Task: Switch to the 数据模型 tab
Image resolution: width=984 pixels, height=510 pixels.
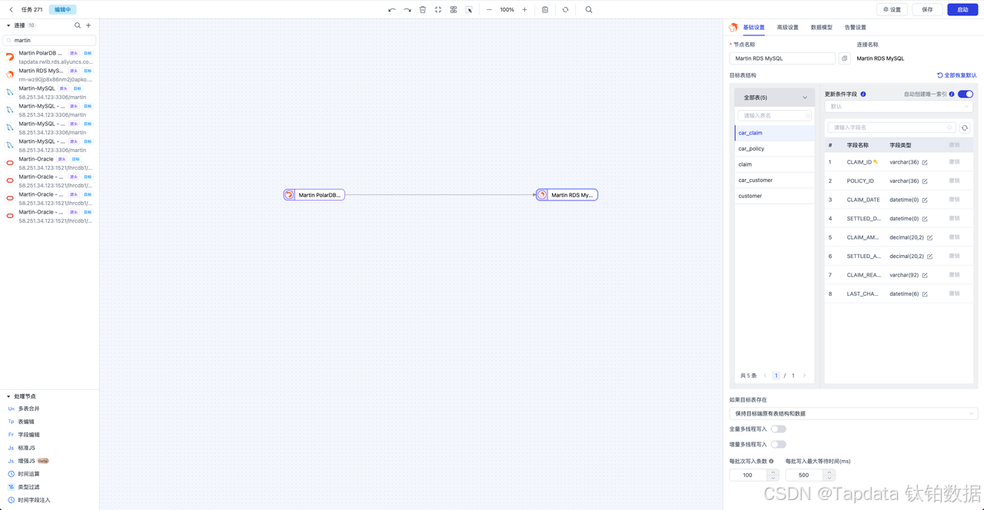Action: pos(821,28)
